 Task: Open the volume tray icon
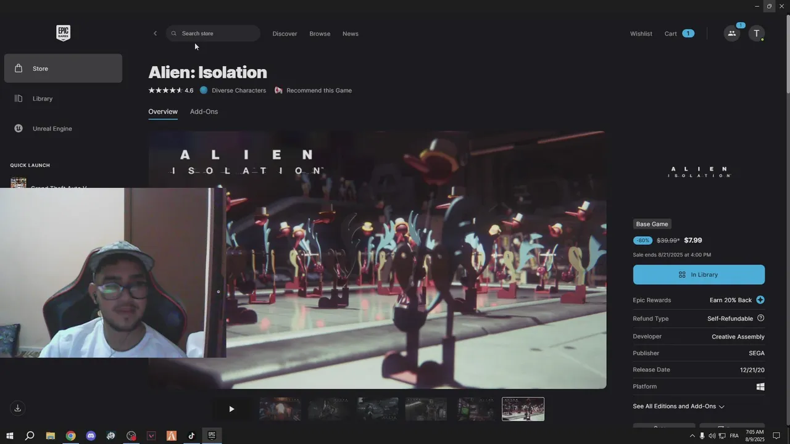point(712,436)
